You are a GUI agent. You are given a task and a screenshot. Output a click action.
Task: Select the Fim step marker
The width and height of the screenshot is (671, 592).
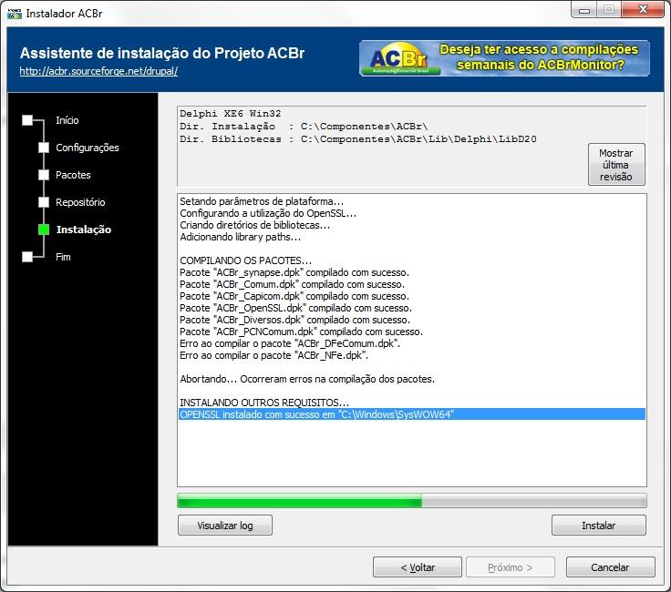pos(27,257)
